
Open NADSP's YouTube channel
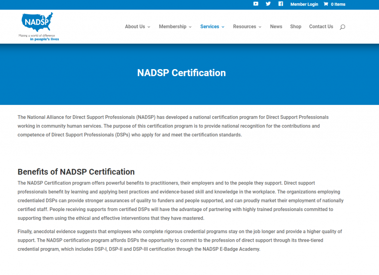[x=256, y=4]
